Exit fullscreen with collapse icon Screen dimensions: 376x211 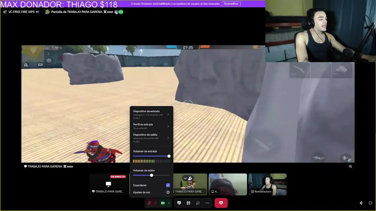[x=370, y=203]
